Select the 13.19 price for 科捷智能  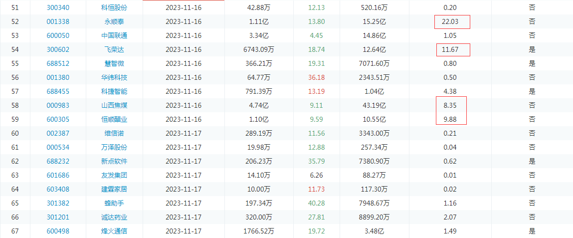tap(317, 91)
